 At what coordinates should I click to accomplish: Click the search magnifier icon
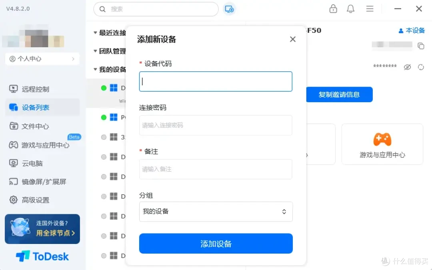click(x=102, y=9)
